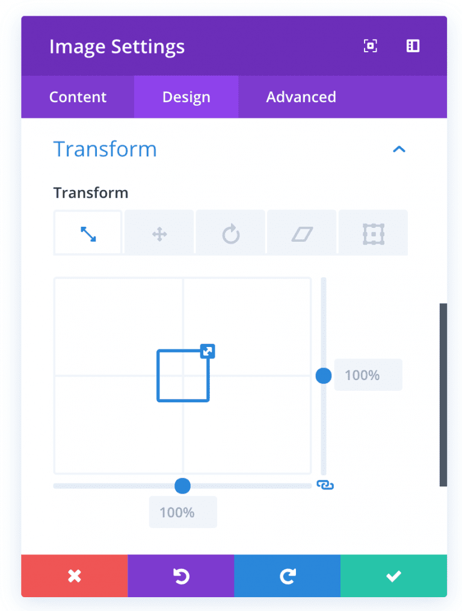This screenshot has width=462, height=611.
Task: Click the vertical 100% value field
Action: 368,375
